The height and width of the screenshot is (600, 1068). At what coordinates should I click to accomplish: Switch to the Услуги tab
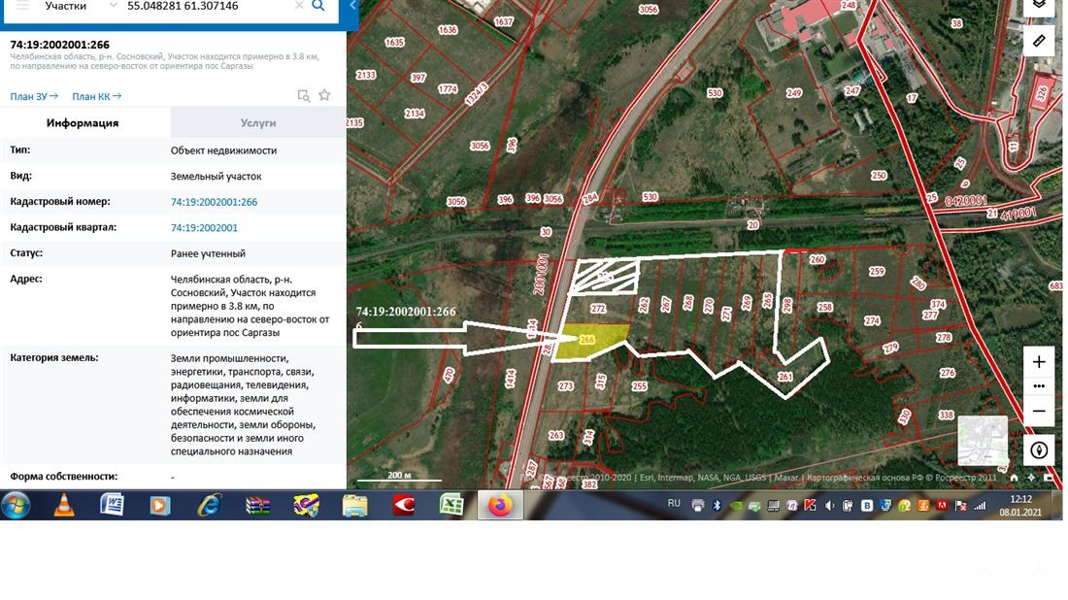pyautogui.click(x=258, y=123)
